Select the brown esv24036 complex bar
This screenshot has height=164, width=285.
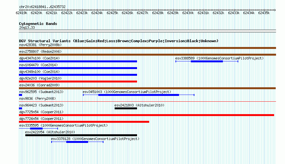point(147,88)
